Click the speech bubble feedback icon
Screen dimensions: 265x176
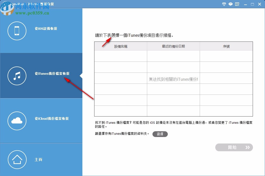[230, 4]
